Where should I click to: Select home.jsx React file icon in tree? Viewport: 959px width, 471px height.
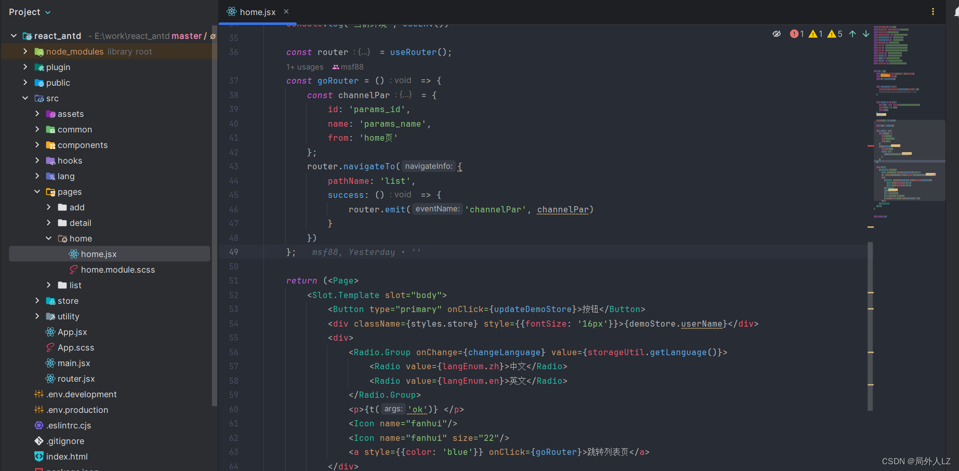[x=74, y=254]
